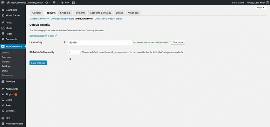This screenshot has height=127, width=270.
Task: Click the Pages icon in sidebar
Action: coord(3,34)
